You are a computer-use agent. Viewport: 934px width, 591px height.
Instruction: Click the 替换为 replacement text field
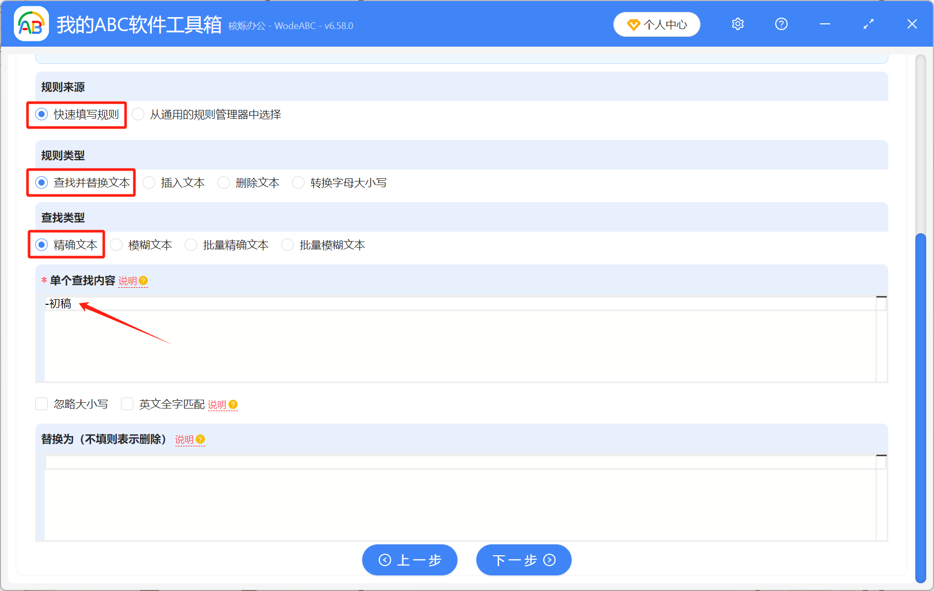459,498
